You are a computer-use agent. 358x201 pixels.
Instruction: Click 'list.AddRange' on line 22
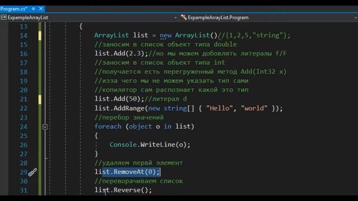(120, 108)
